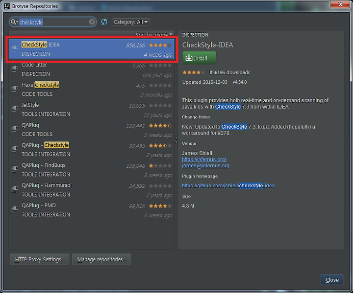The width and height of the screenshot is (353, 293).
Task: Select the QAPlug - Hammurapi plugin
Action: (x=92, y=190)
